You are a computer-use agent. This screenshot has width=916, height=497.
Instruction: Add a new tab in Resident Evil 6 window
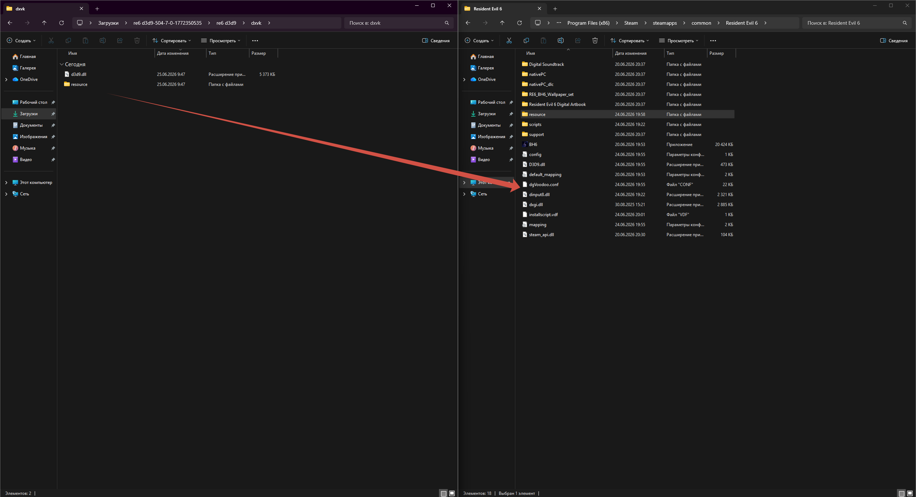(x=555, y=9)
